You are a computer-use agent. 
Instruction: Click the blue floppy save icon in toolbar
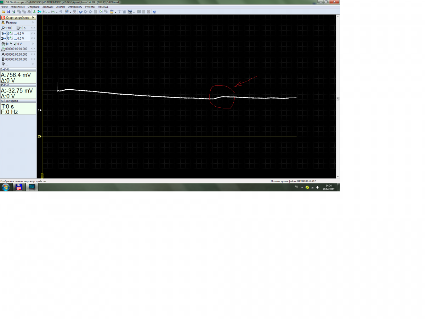(x=8, y=12)
